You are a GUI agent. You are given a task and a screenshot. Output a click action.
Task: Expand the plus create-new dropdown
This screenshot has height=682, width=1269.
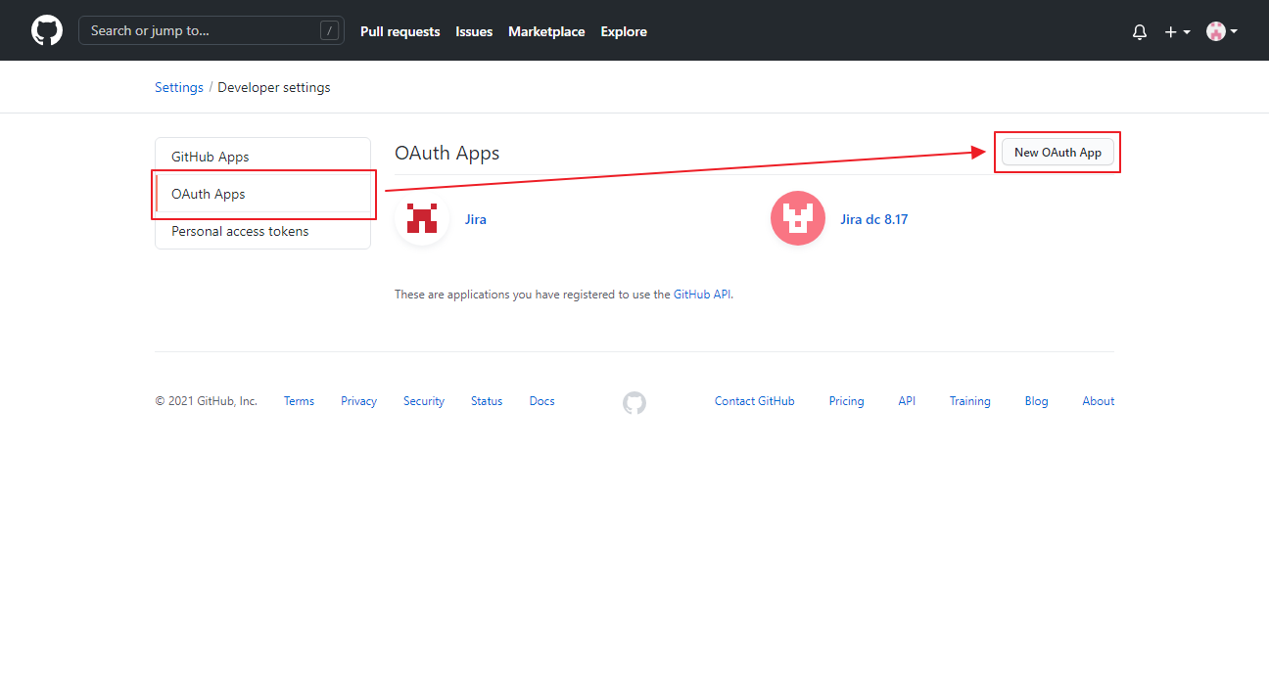(1177, 31)
